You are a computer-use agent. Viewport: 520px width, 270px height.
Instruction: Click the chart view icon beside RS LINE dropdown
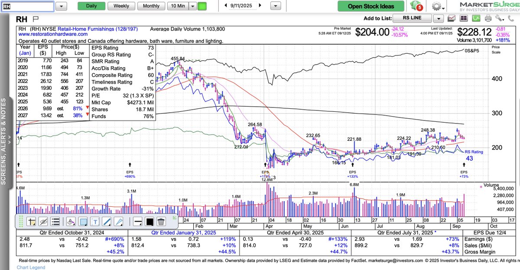pos(452,18)
